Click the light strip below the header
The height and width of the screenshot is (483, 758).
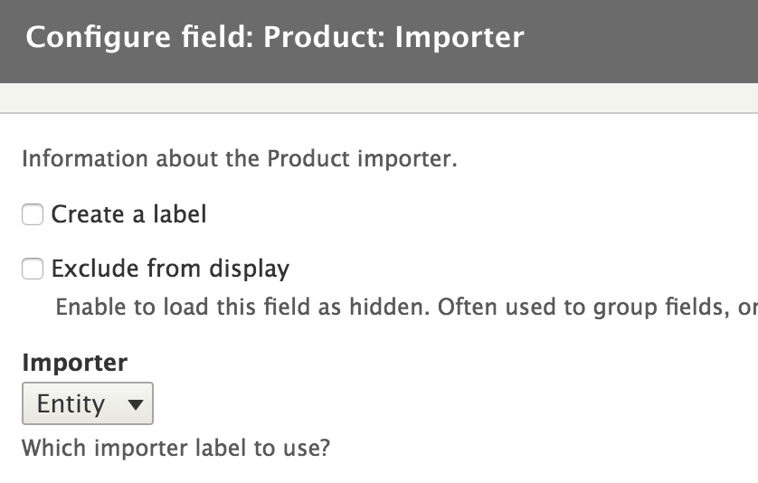click(x=379, y=98)
